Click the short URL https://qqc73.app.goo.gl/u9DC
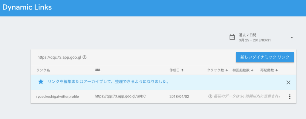This screenshot has height=119, width=306. 120,96
